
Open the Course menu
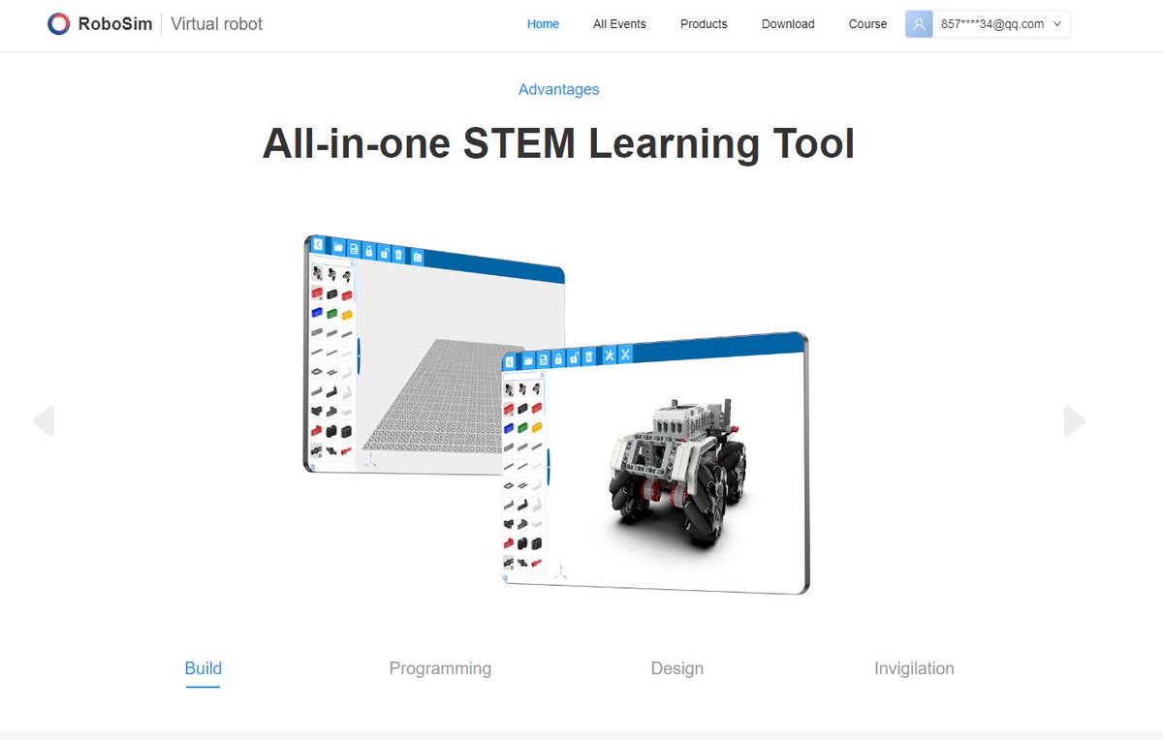pyautogui.click(x=866, y=23)
